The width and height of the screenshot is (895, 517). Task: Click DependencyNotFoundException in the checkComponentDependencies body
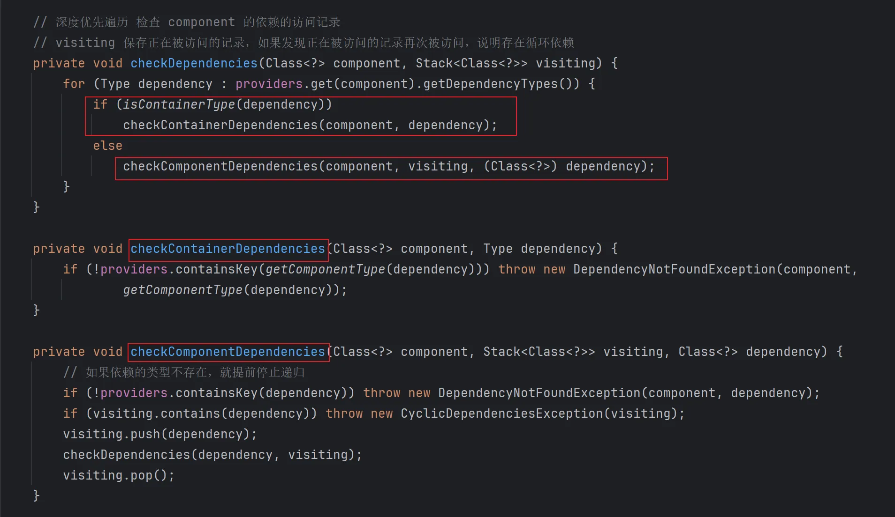pos(539,393)
